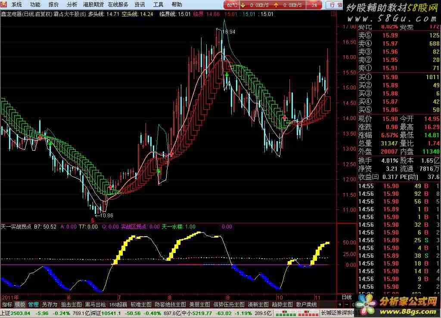Switch to 散户卖线 template

[306, 305]
